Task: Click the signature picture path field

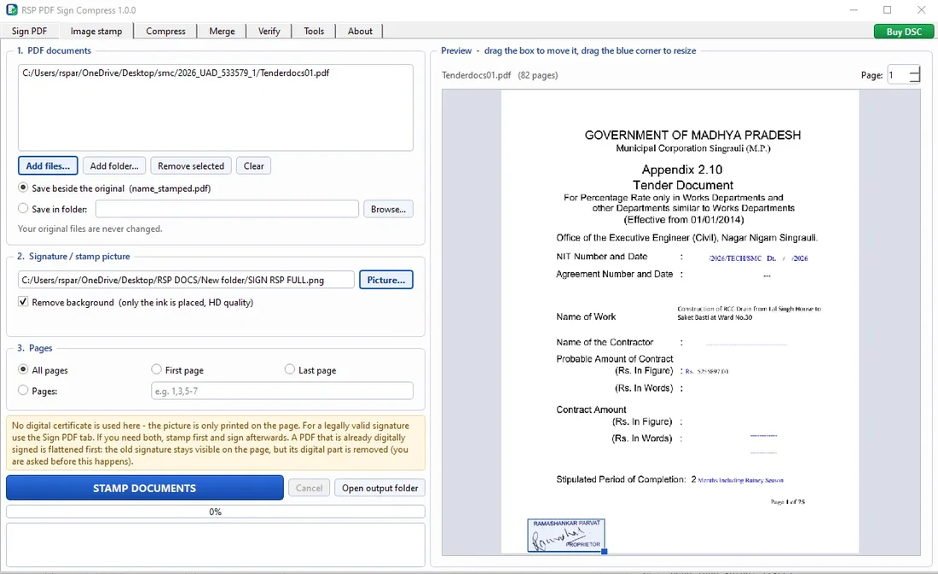Action: (186, 280)
